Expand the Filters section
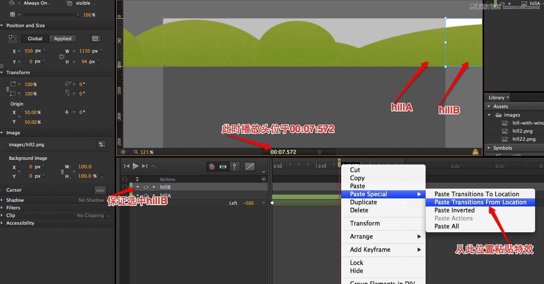Screen dimensions: 544x284 coord(3,208)
